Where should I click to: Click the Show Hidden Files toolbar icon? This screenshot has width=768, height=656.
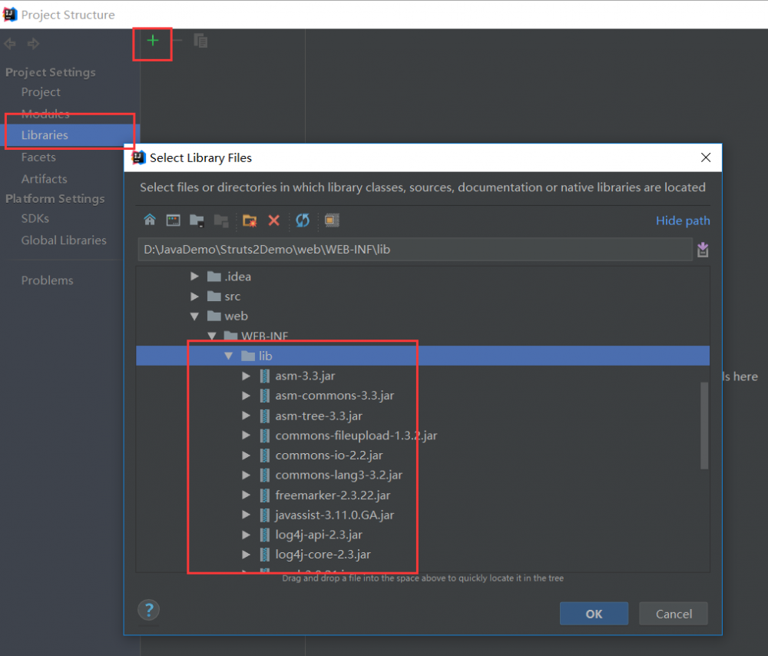331,220
